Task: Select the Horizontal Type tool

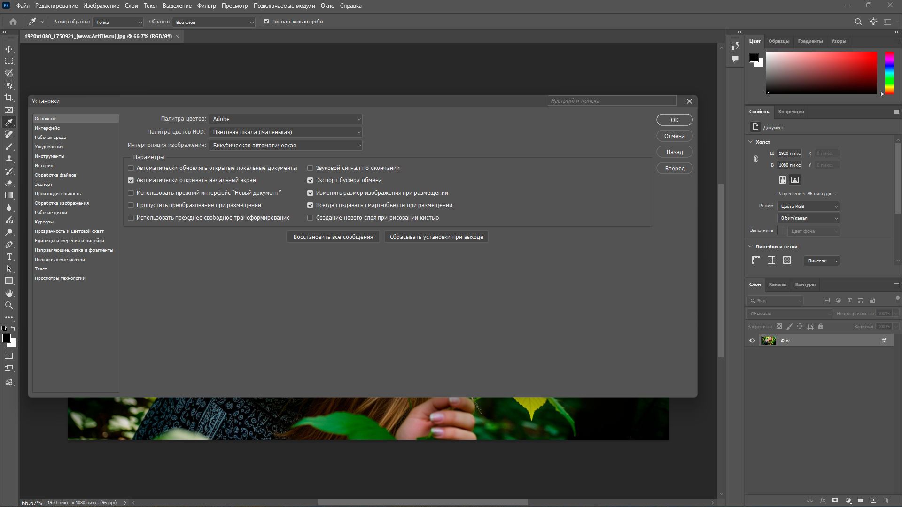Action: [x=9, y=257]
